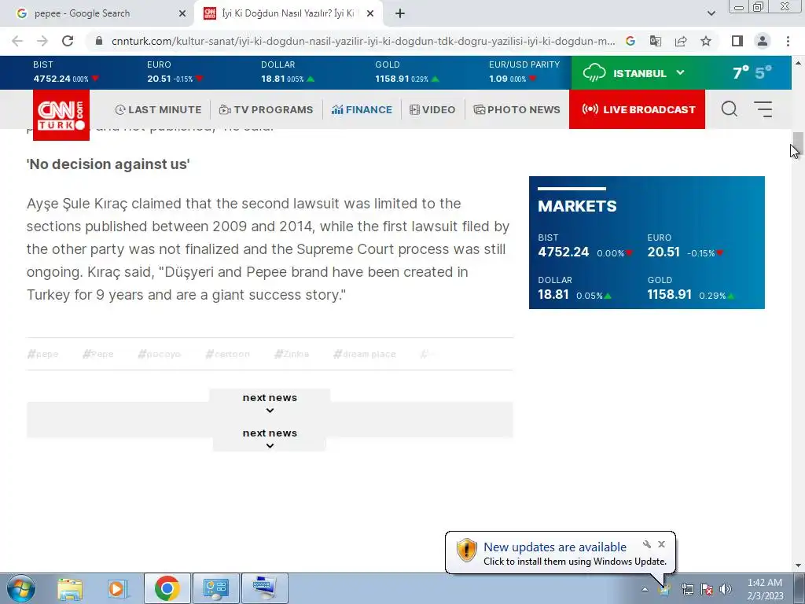Screen dimensions: 805x604
Task: Click the page vertical scrollbar thumb
Action: [x=797, y=142]
